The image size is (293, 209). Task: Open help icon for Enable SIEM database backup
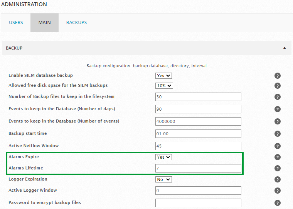(x=278, y=76)
